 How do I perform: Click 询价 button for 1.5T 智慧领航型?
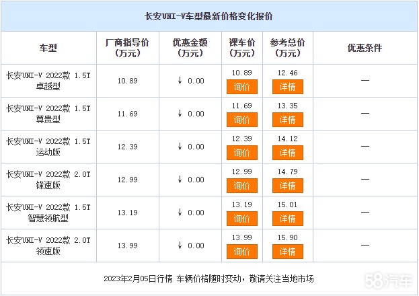242,219
